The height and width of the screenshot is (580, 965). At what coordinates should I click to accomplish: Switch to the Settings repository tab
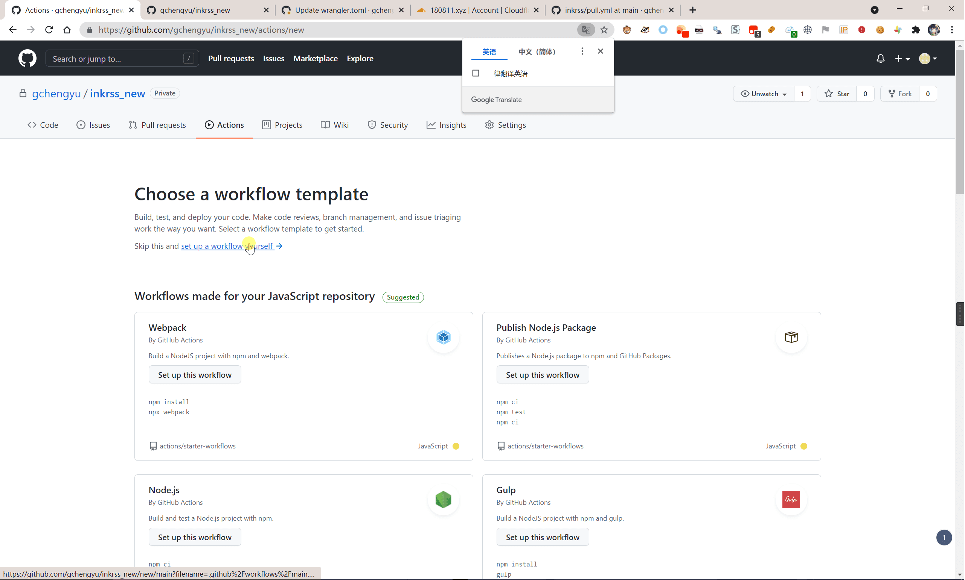(x=505, y=125)
